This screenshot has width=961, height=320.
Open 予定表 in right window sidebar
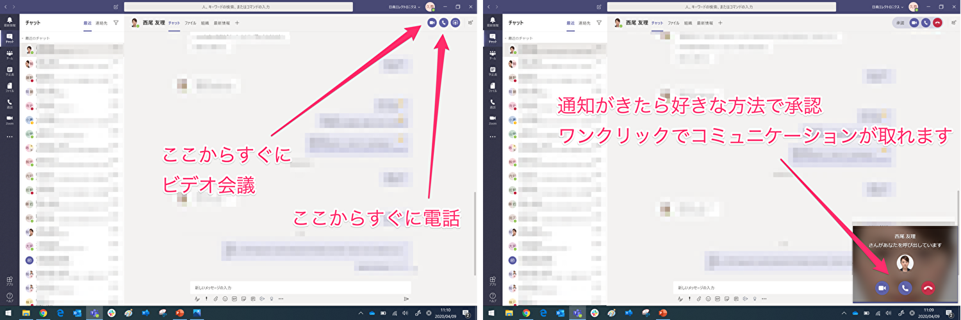point(493,70)
